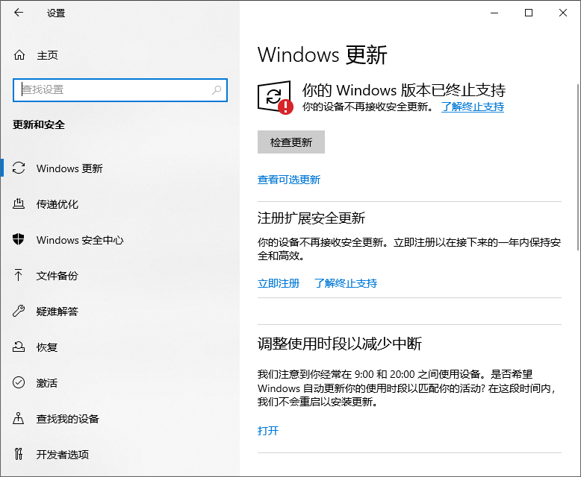Screen dimensions: 581x477
Task: Open 查看可选更新 link
Action: click(x=289, y=180)
